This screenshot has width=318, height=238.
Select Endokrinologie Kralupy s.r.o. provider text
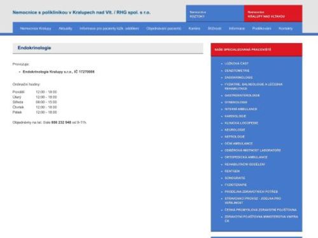coord(59,72)
